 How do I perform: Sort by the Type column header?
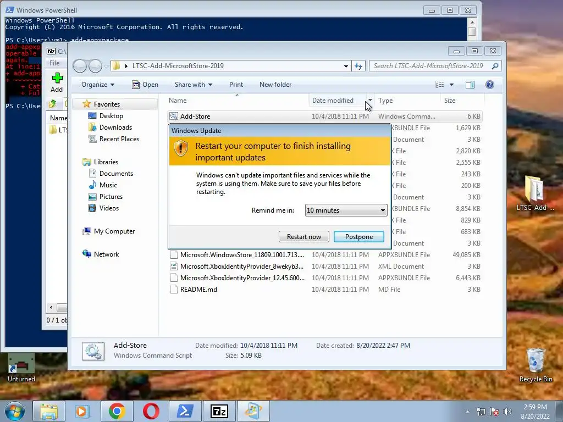pos(407,101)
